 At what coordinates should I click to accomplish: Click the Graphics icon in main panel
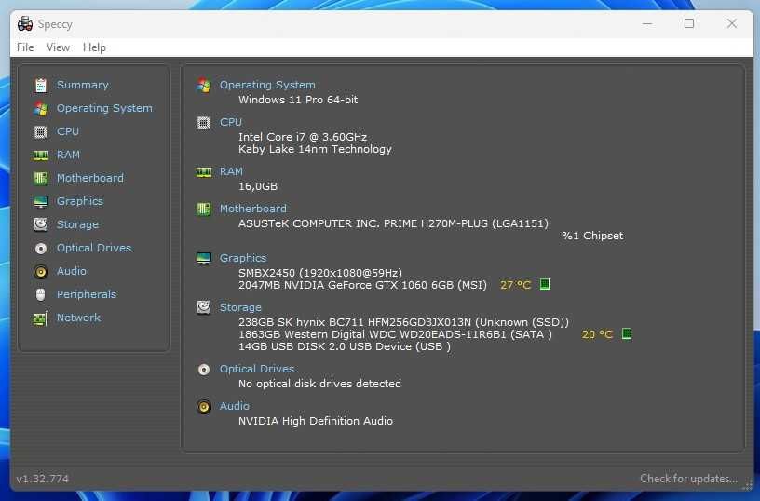tap(204, 258)
